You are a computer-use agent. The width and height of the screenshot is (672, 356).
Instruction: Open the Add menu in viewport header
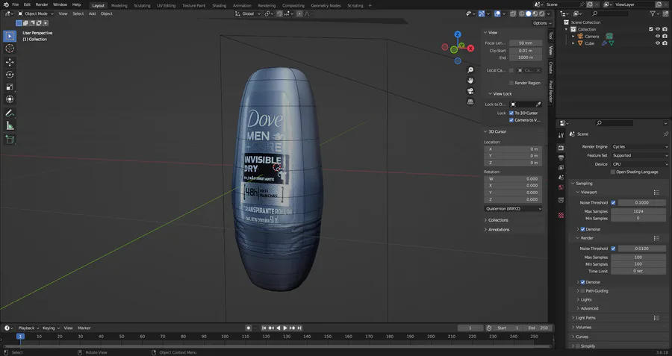(92, 13)
